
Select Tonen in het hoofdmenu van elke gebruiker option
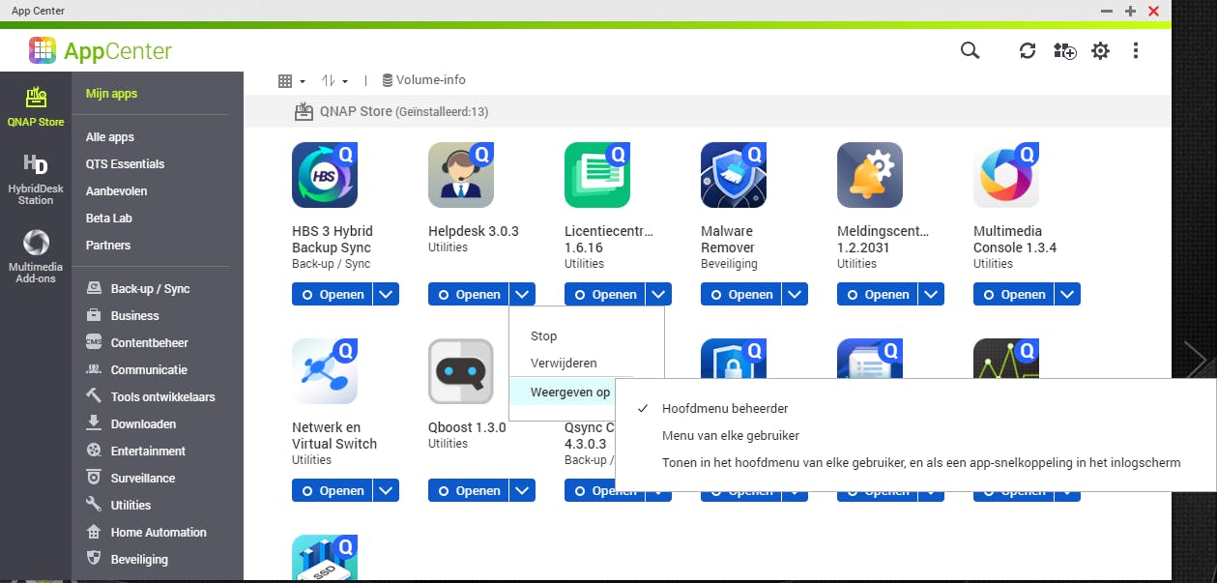921,463
